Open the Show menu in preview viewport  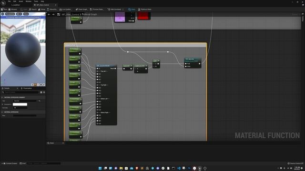[x=26, y=14]
